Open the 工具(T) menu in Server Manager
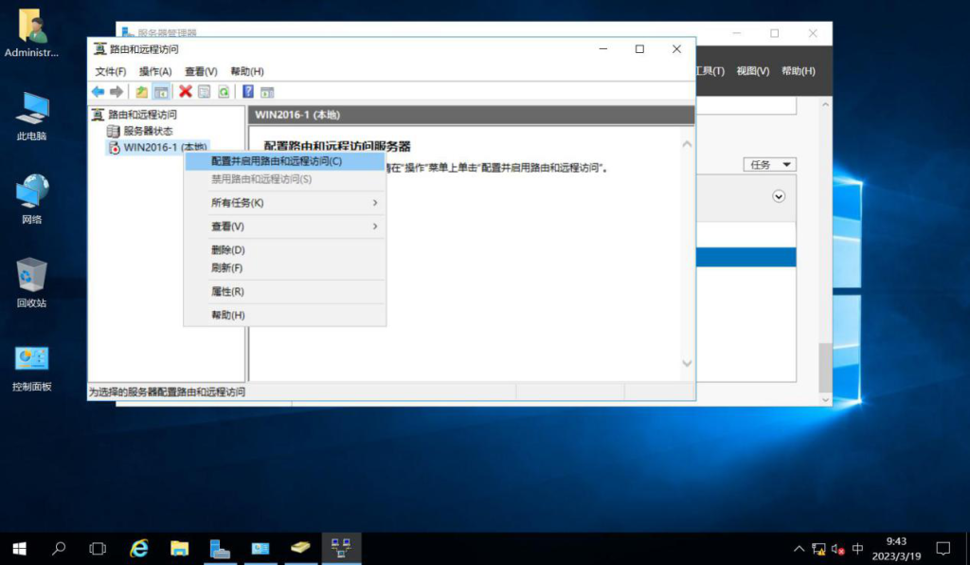970x565 pixels. pyautogui.click(x=710, y=70)
